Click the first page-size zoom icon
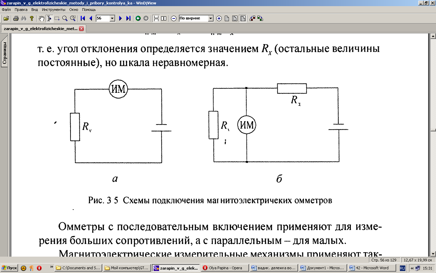This screenshot has width=436, height=273. [x=227, y=18]
